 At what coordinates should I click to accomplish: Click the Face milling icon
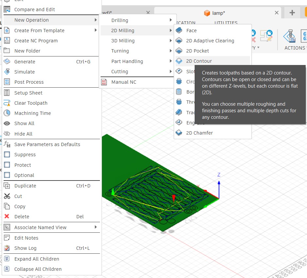(x=179, y=31)
